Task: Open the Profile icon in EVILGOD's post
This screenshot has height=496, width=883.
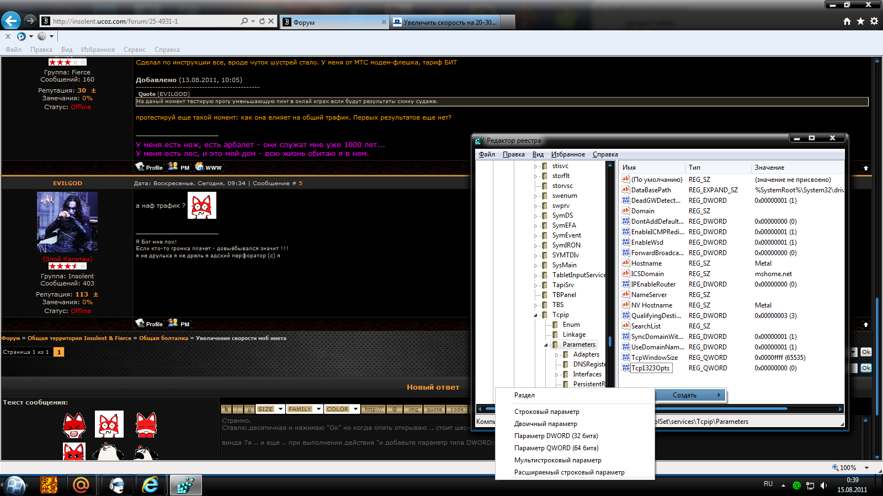Action: pos(149,324)
